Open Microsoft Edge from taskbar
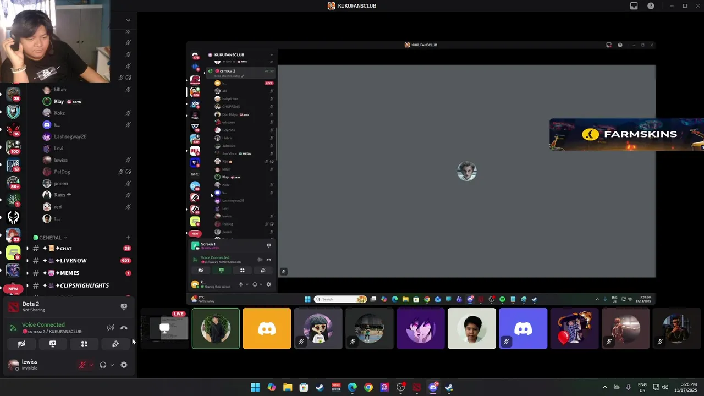The image size is (704, 396). (x=352, y=387)
